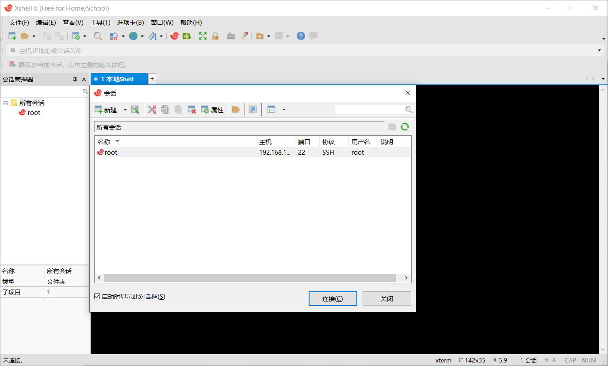Click the speech bubble feedback icon
Image resolution: width=608 pixels, height=366 pixels.
tap(313, 36)
